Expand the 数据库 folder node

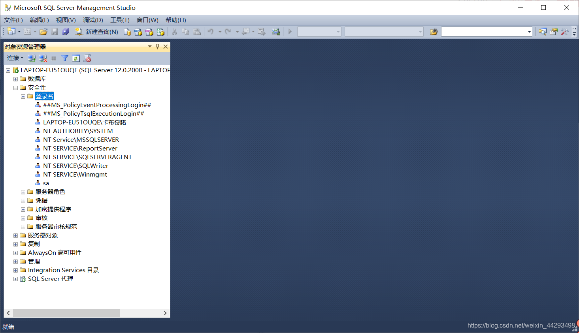coord(15,79)
